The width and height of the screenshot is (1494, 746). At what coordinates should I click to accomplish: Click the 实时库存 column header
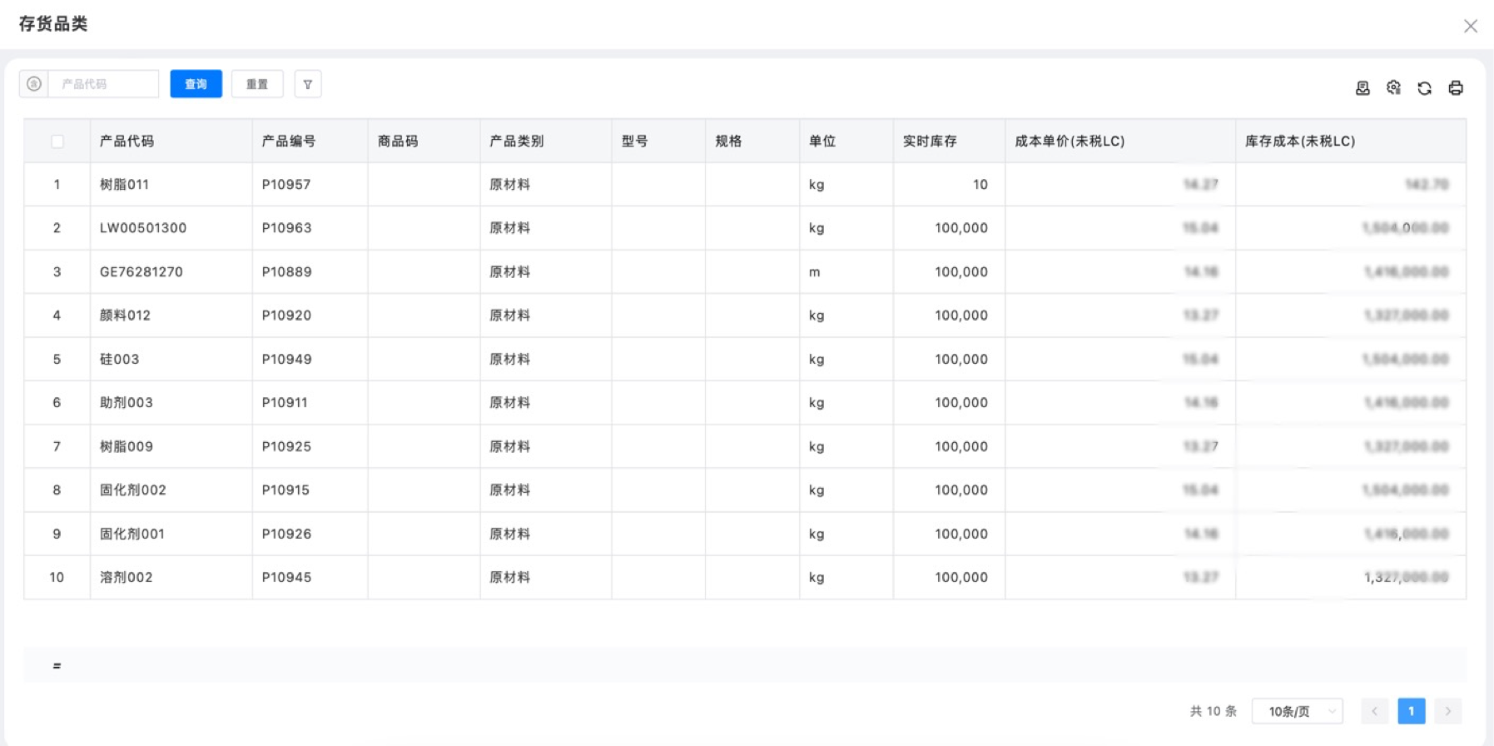click(x=930, y=142)
